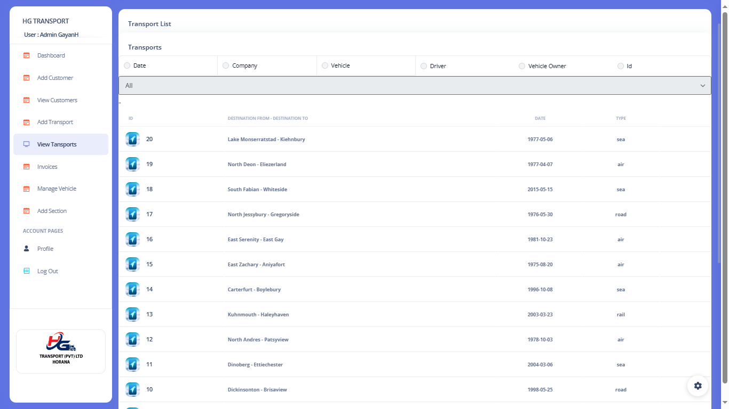Click the blue icon for transport 12
The width and height of the screenshot is (729, 409).
pyautogui.click(x=132, y=340)
